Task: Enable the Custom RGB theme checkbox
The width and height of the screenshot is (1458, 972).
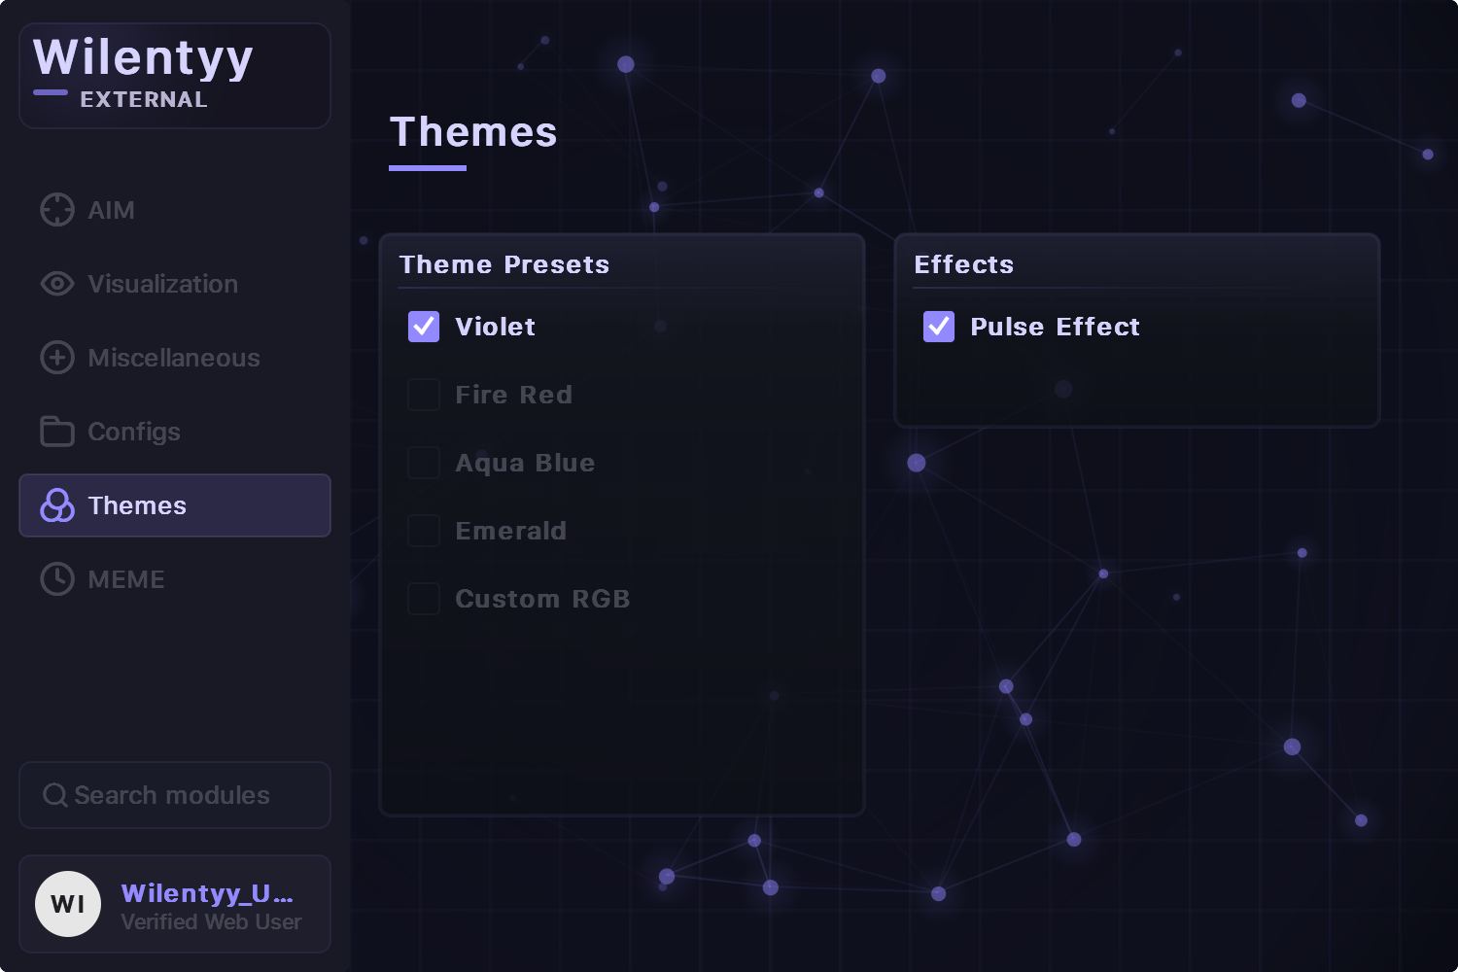Action: 424,599
